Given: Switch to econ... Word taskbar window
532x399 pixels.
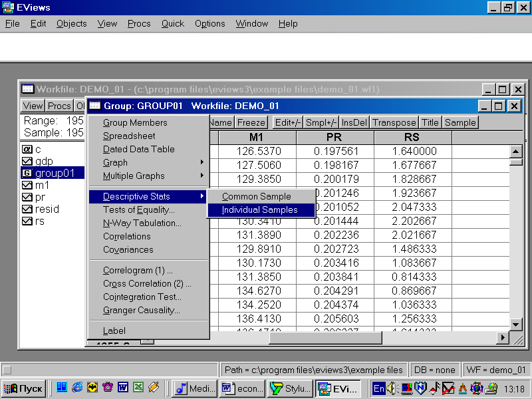Looking at the screenshot, I should click(x=243, y=388).
